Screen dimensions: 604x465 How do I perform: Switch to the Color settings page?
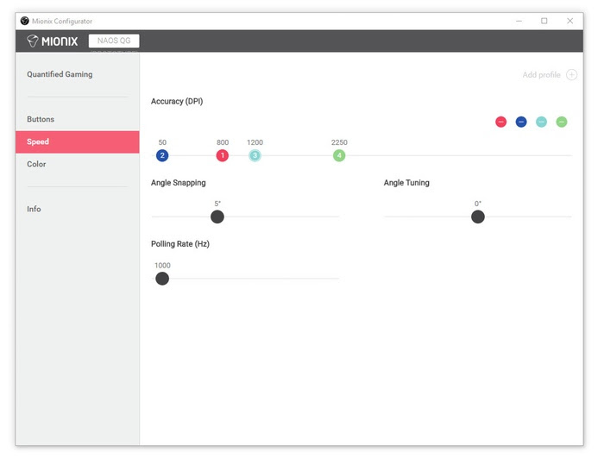[x=36, y=164]
